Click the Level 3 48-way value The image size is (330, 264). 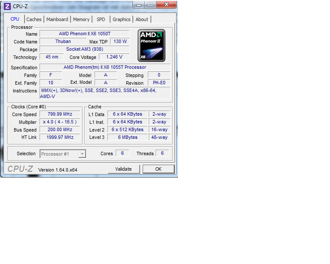pyautogui.click(x=159, y=137)
